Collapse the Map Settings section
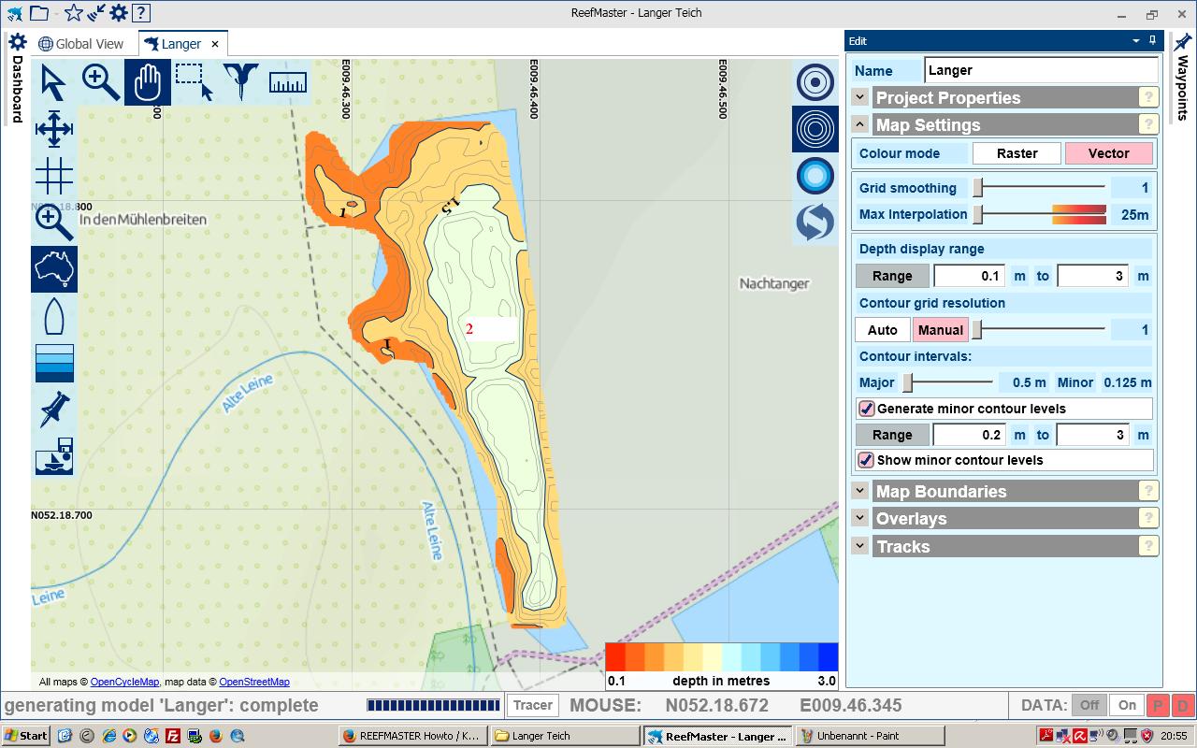 click(860, 124)
